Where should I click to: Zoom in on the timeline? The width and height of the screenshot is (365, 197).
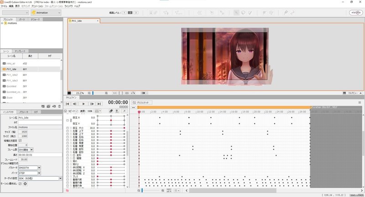coord(163,191)
